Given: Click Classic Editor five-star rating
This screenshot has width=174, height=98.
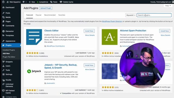Looking at the screenshot, I should tap(32, 53).
